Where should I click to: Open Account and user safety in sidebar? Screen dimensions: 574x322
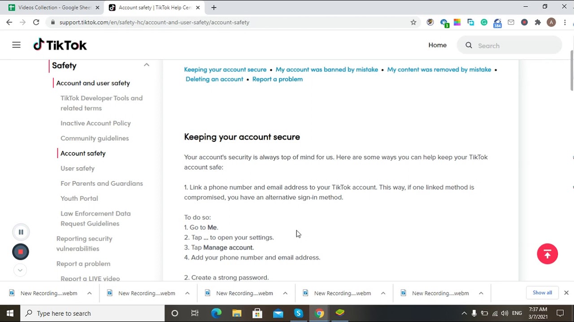[x=93, y=83]
